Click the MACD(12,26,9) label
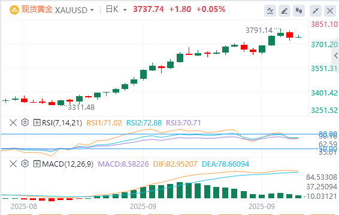This screenshot has width=339, height=215. [x=68, y=164]
